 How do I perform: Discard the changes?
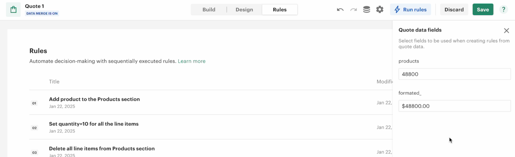coord(454,10)
